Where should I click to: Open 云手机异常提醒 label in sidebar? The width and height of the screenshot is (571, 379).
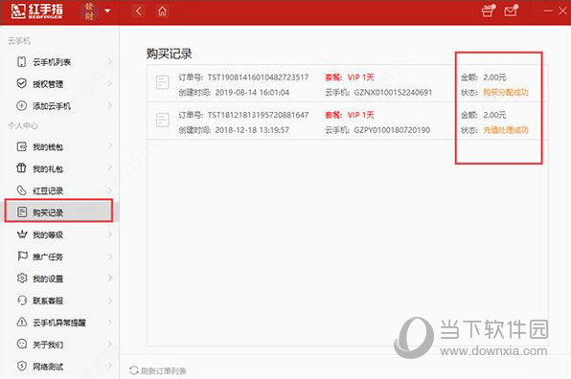pyautogui.click(x=59, y=323)
